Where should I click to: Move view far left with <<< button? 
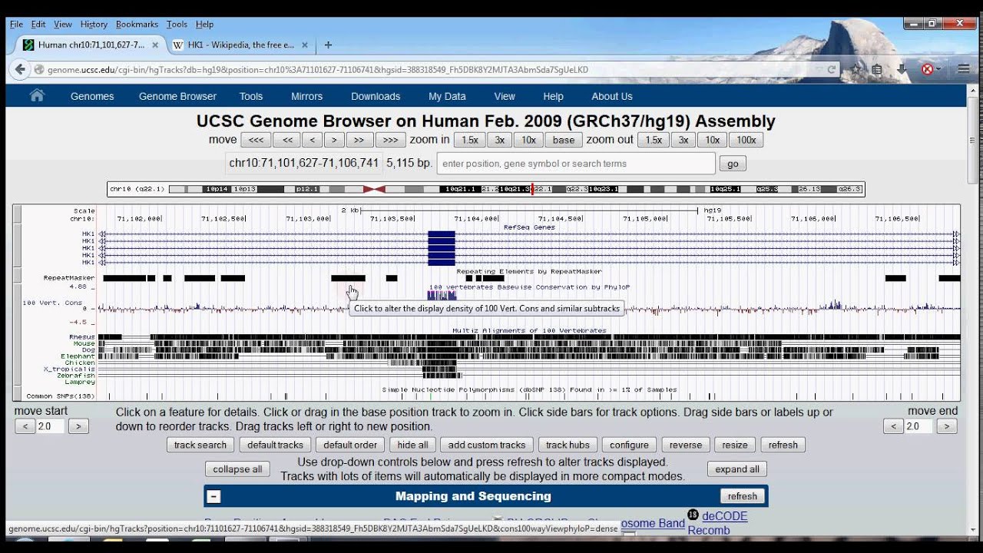pyautogui.click(x=256, y=140)
